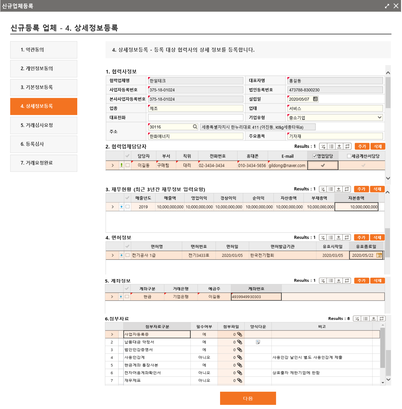This screenshot has width=402, height=409.
Task: Expand the 전기공사 1급 license row
Action: [x=113, y=255]
